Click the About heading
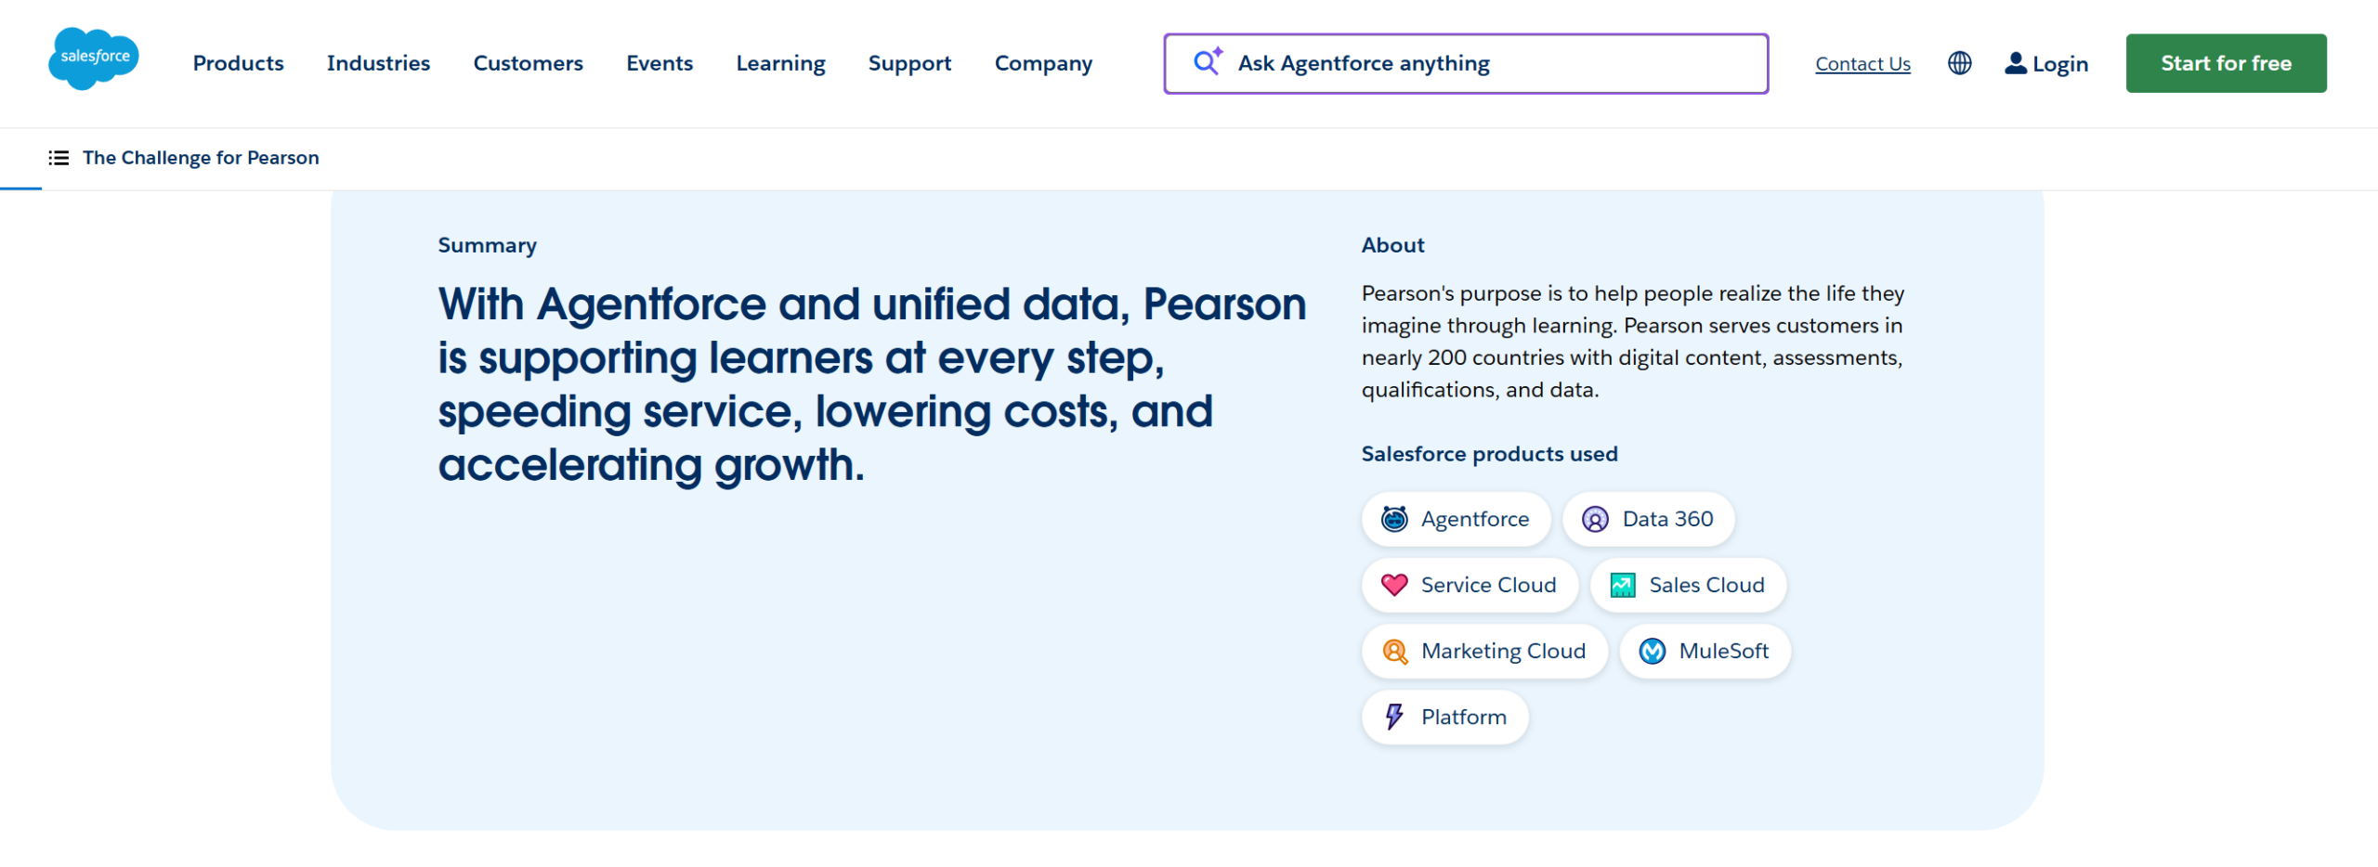This screenshot has height=867, width=2378. [x=1392, y=245]
